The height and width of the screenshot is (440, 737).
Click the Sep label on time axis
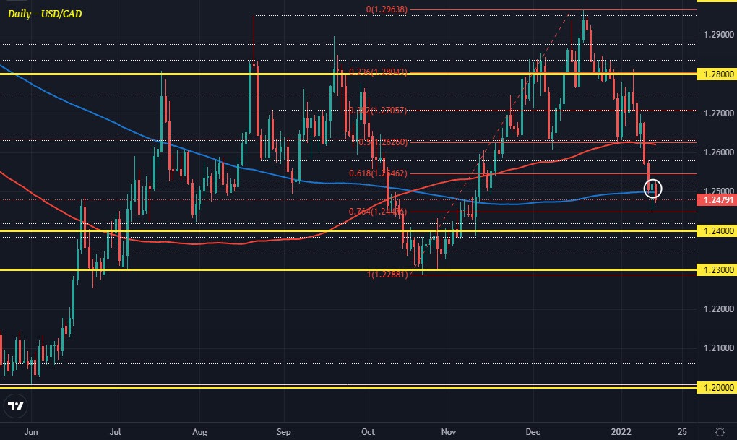[283, 431]
